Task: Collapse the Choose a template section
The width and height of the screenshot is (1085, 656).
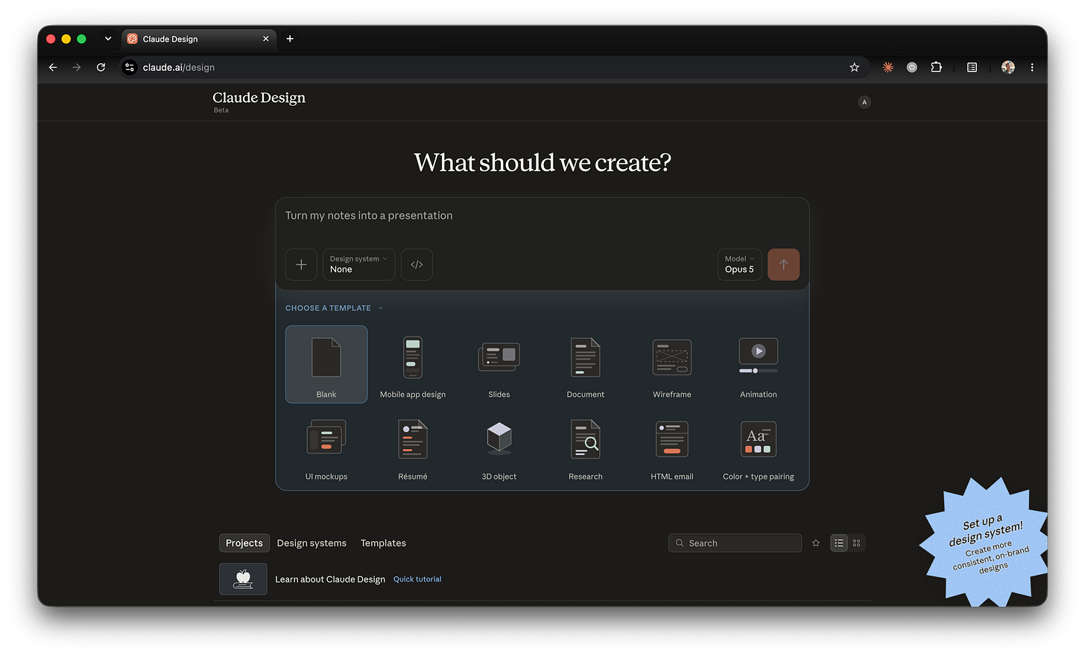Action: point(334,308)
